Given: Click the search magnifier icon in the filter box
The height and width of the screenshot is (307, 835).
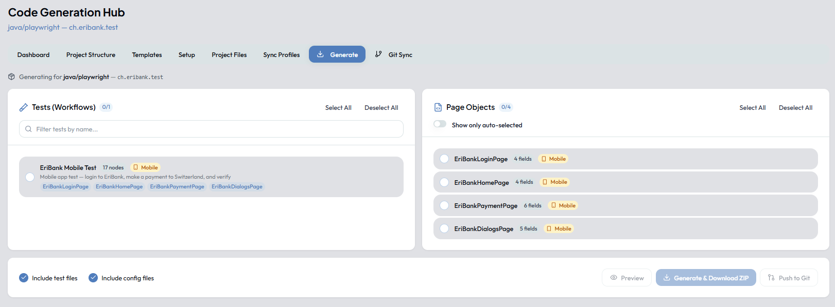Looking at the screenshot, I should pos(28,129).
